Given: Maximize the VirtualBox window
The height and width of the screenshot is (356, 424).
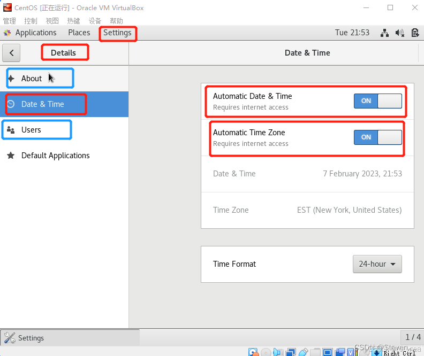Looking at the screenshot, I should [x=390, y=7].
